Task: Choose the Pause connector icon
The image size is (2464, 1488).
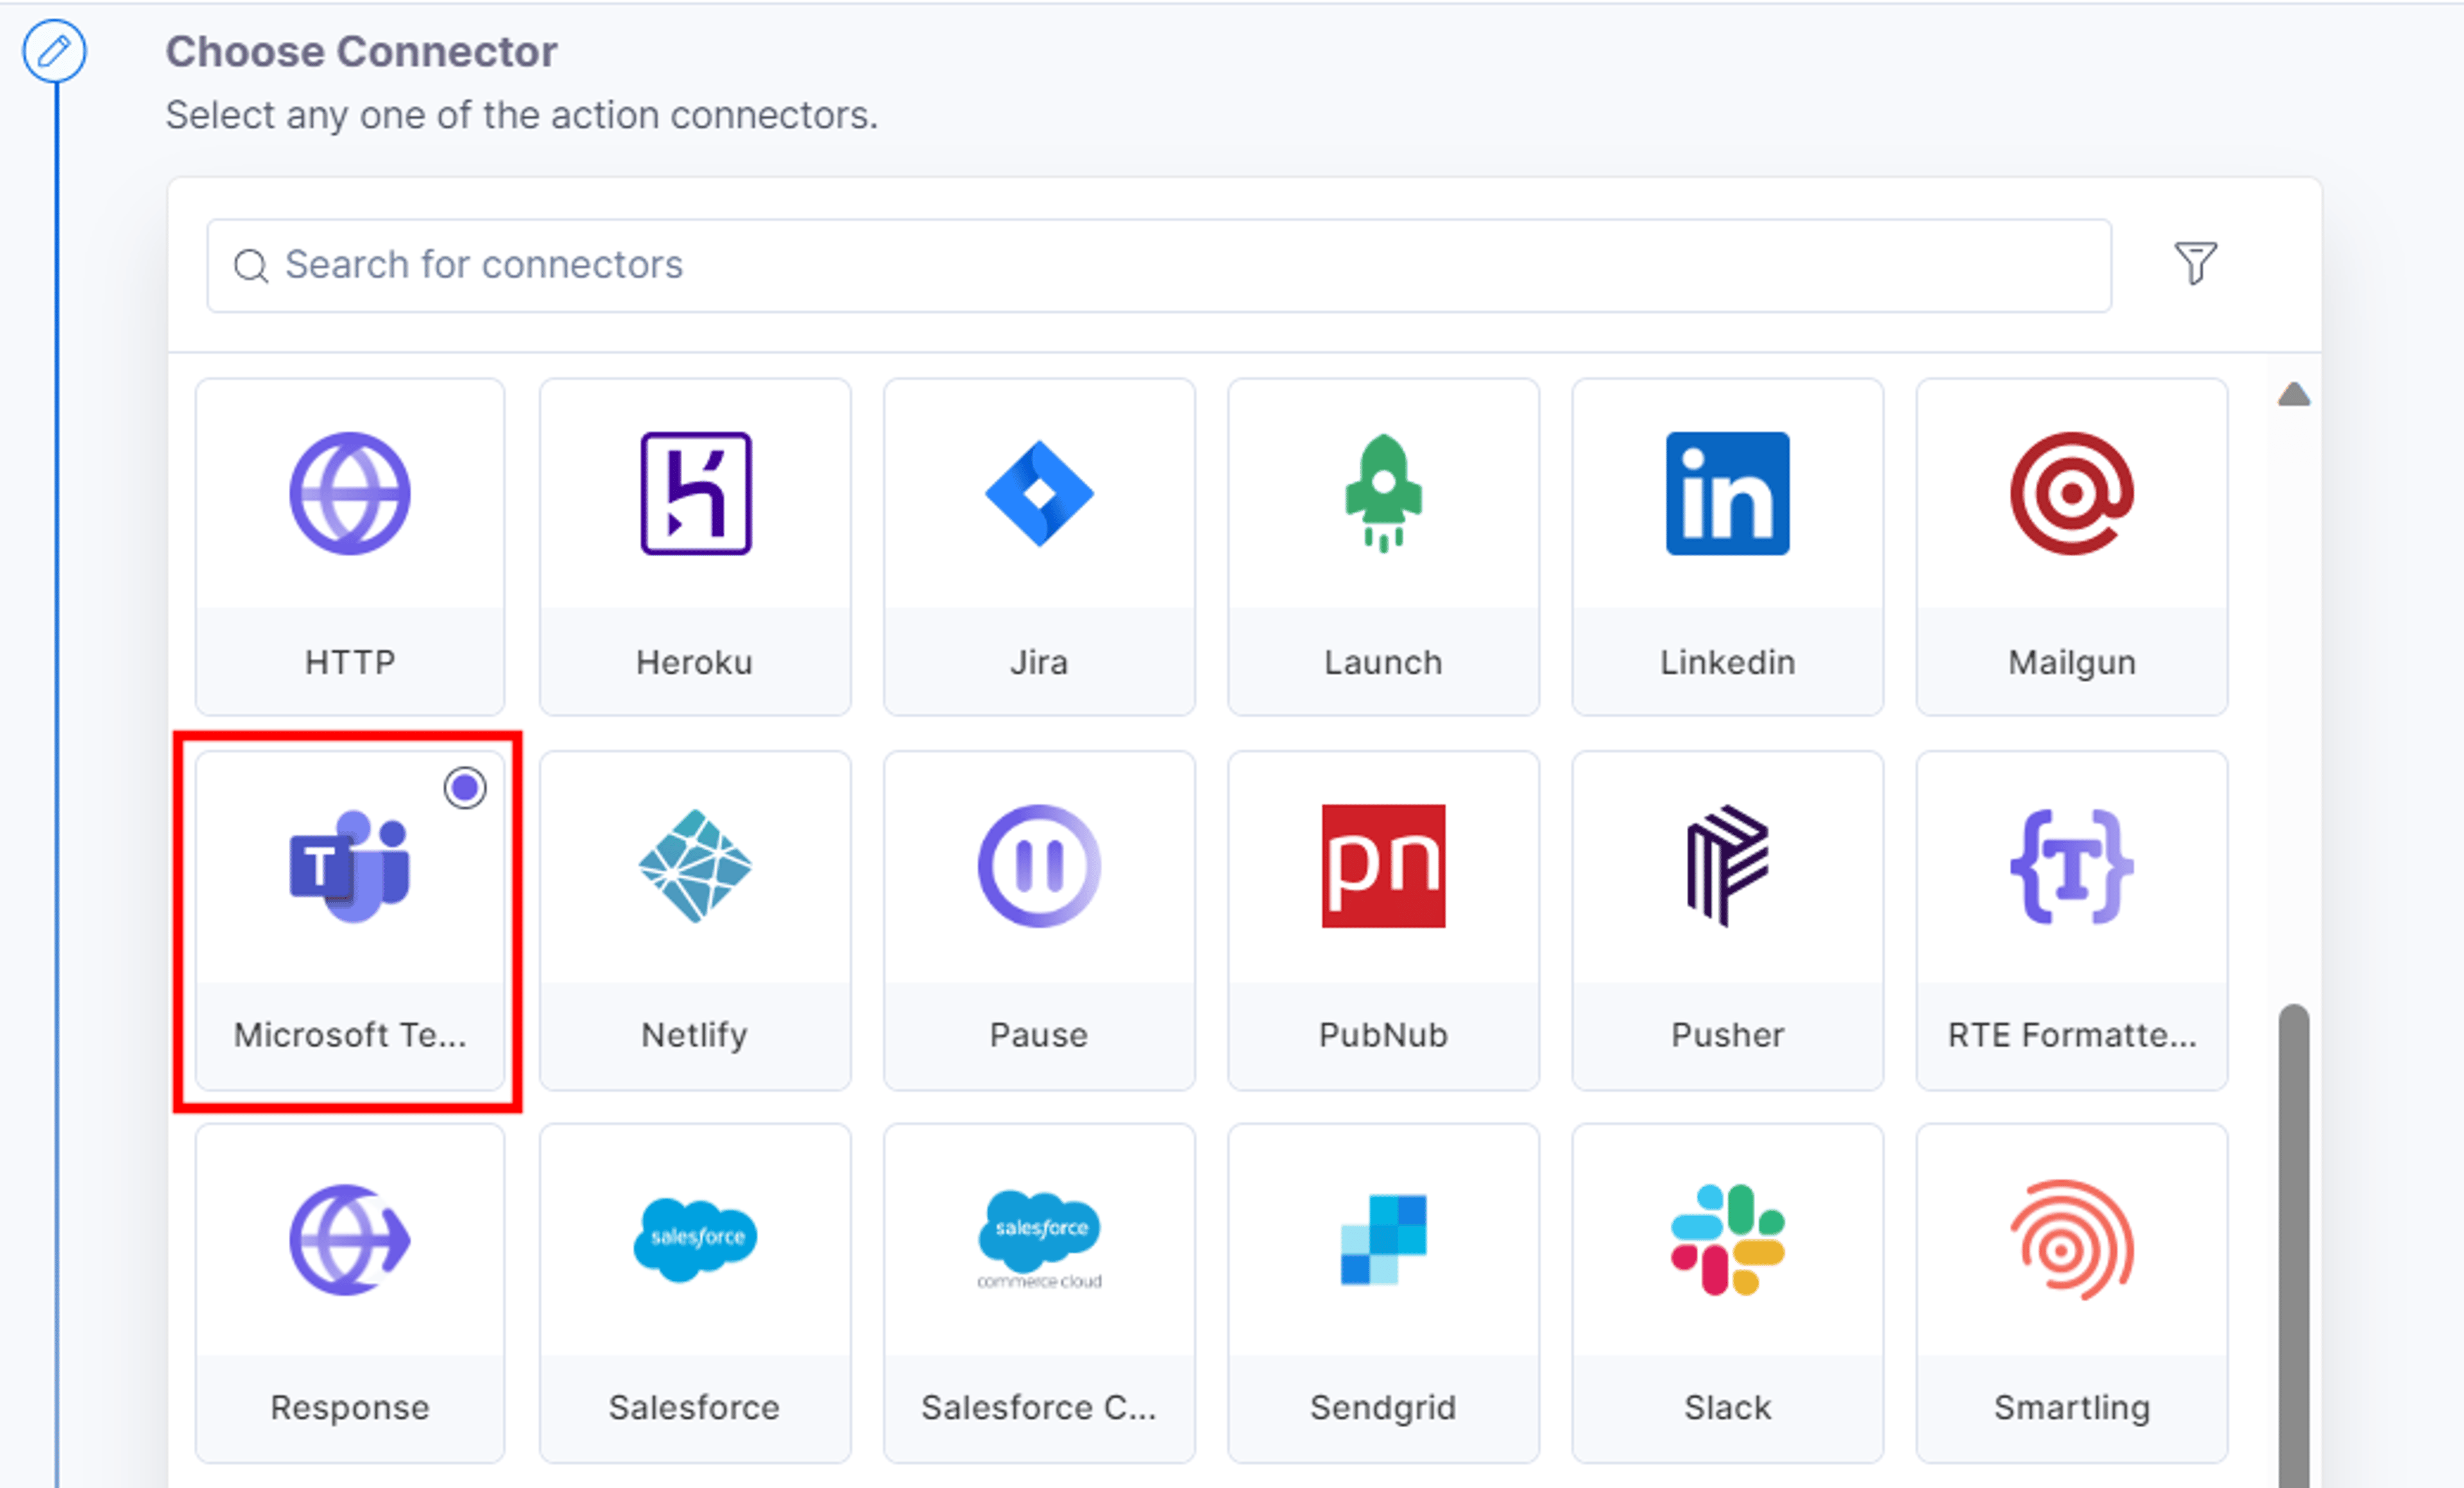Action: tap(1039, 866)
